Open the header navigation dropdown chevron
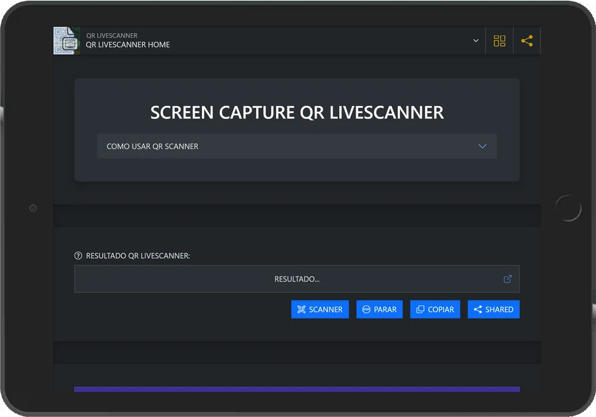596x417 pixels. click(x=474, y=40)
